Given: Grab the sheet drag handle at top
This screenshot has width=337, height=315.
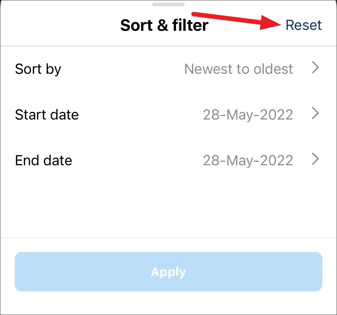Looking at the screenshot, I should 168,4.
